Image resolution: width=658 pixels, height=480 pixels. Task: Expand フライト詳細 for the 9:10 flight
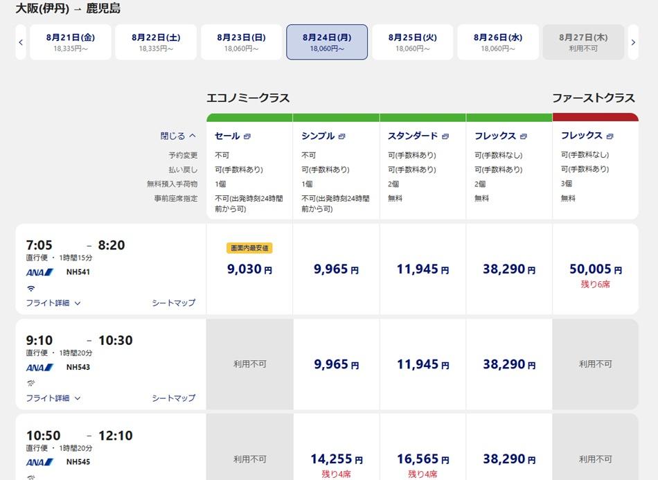pos(53,398)
